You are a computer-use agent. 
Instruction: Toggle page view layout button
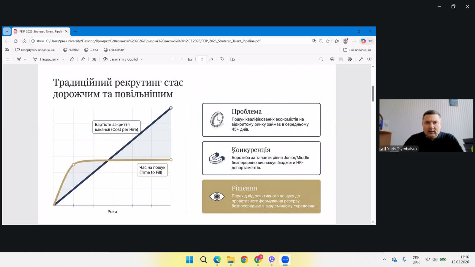[x=232, y=59]
